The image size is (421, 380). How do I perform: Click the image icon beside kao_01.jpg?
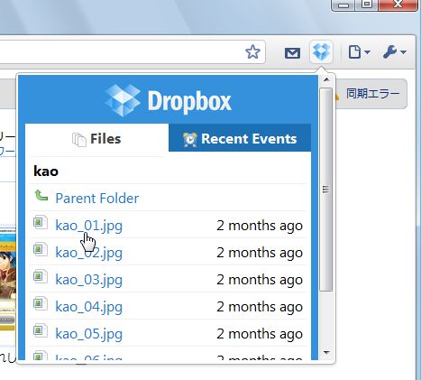tap(41, 222)
